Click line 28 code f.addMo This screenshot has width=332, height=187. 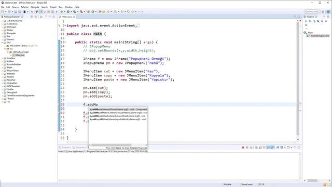(x=90, y=104)
